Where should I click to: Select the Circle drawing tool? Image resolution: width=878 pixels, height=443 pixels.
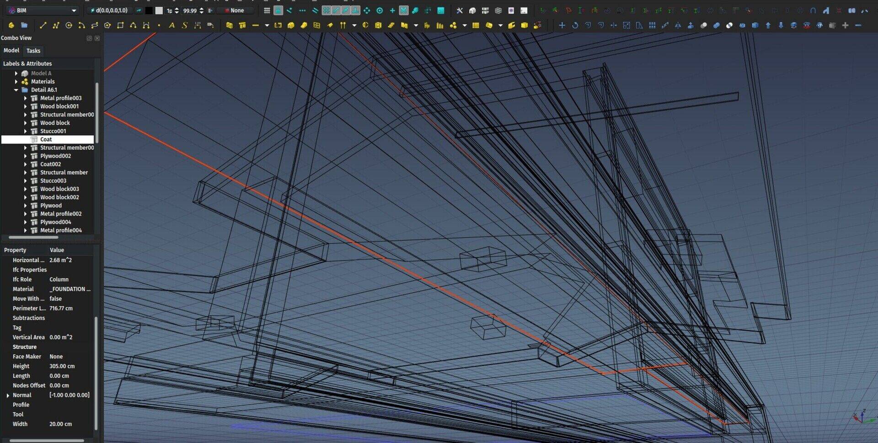point(69,26)
